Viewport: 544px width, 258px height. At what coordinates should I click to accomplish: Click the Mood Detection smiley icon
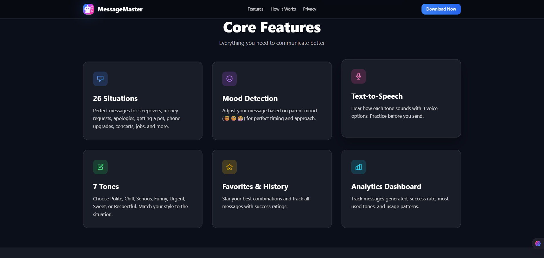(x=229, y=79)
